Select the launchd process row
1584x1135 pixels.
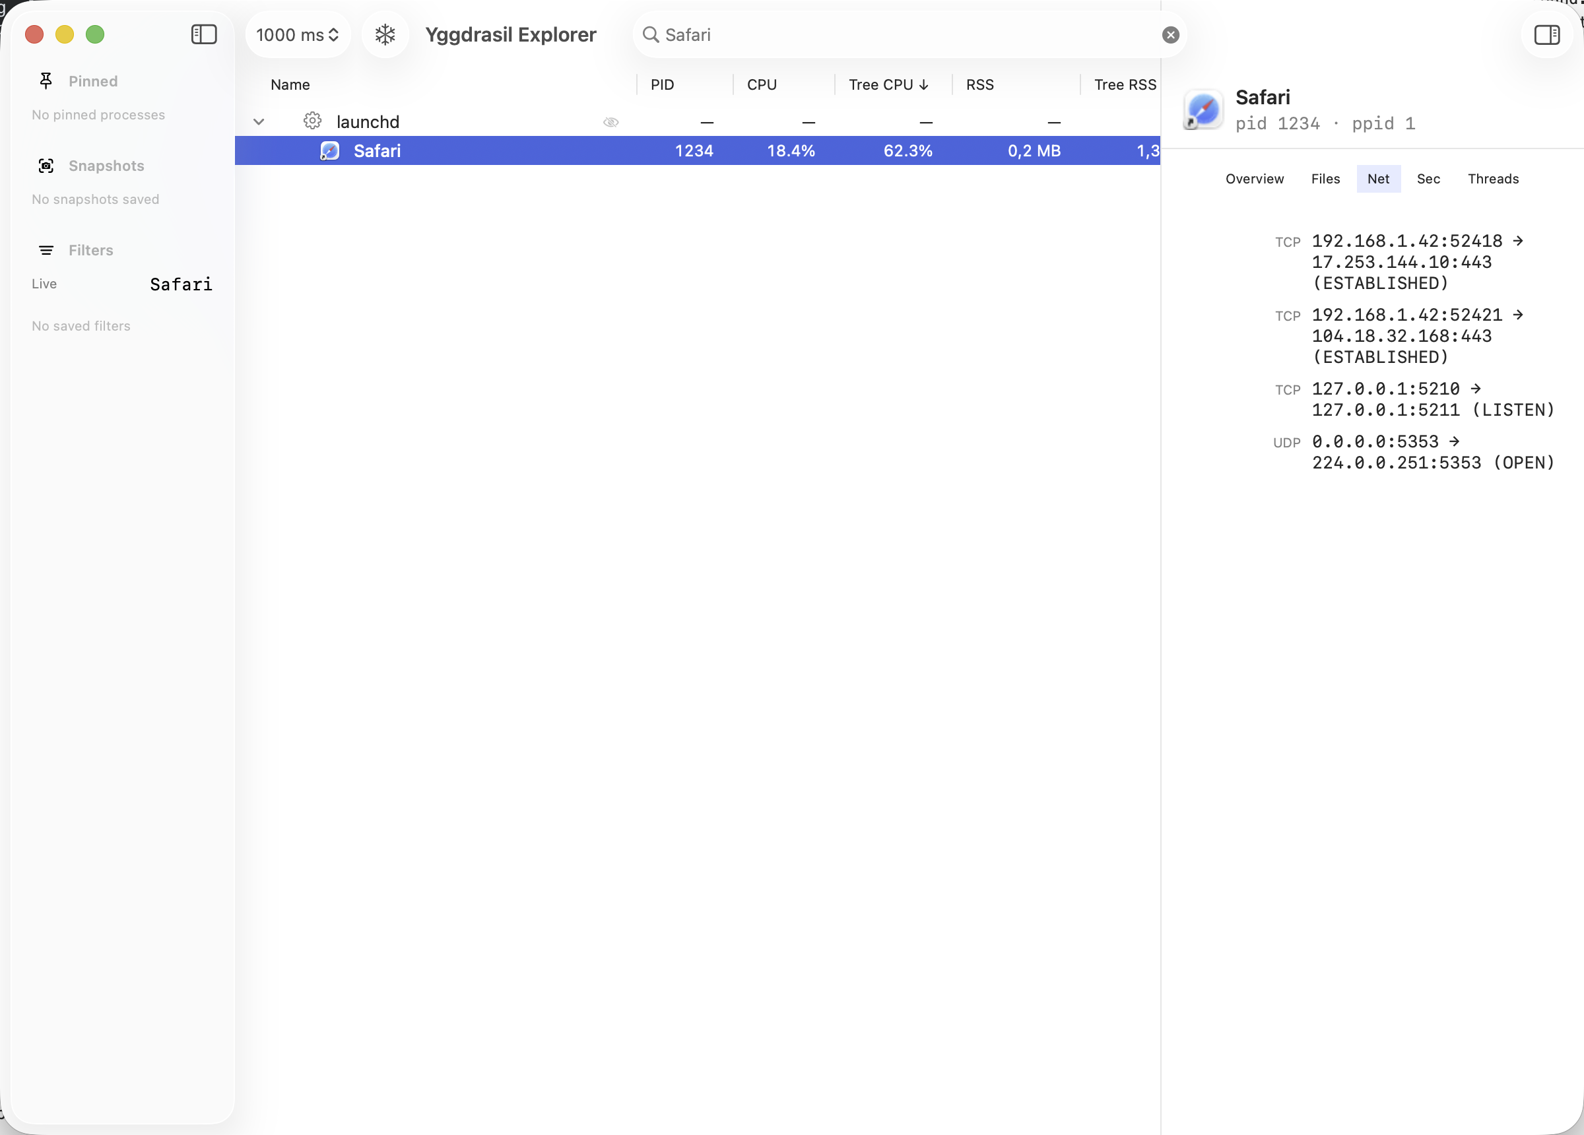[x=698, y=121]
